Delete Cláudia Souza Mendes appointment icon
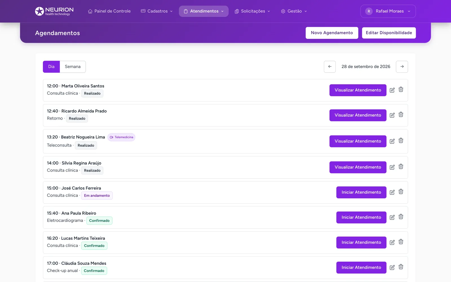Screen dimensions: 451x282 pos(401,267)
